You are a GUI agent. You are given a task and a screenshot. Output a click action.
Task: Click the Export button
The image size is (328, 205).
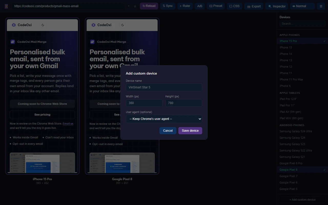pos(254,6)
